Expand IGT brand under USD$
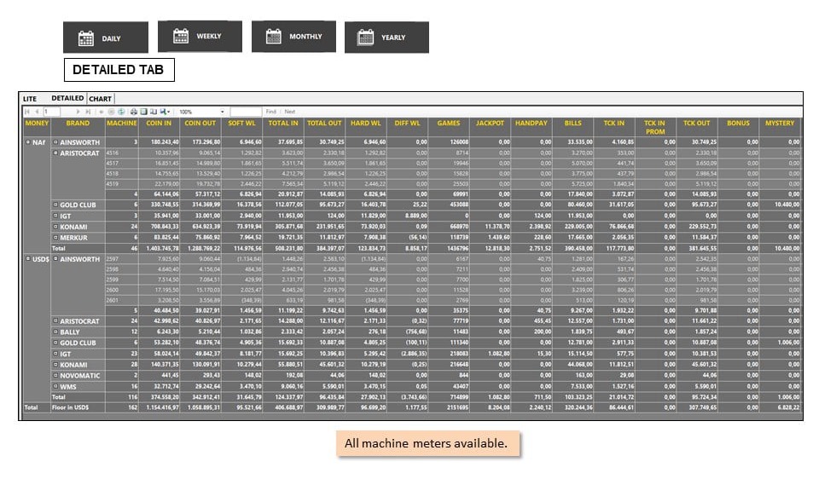 coord(55,354)
